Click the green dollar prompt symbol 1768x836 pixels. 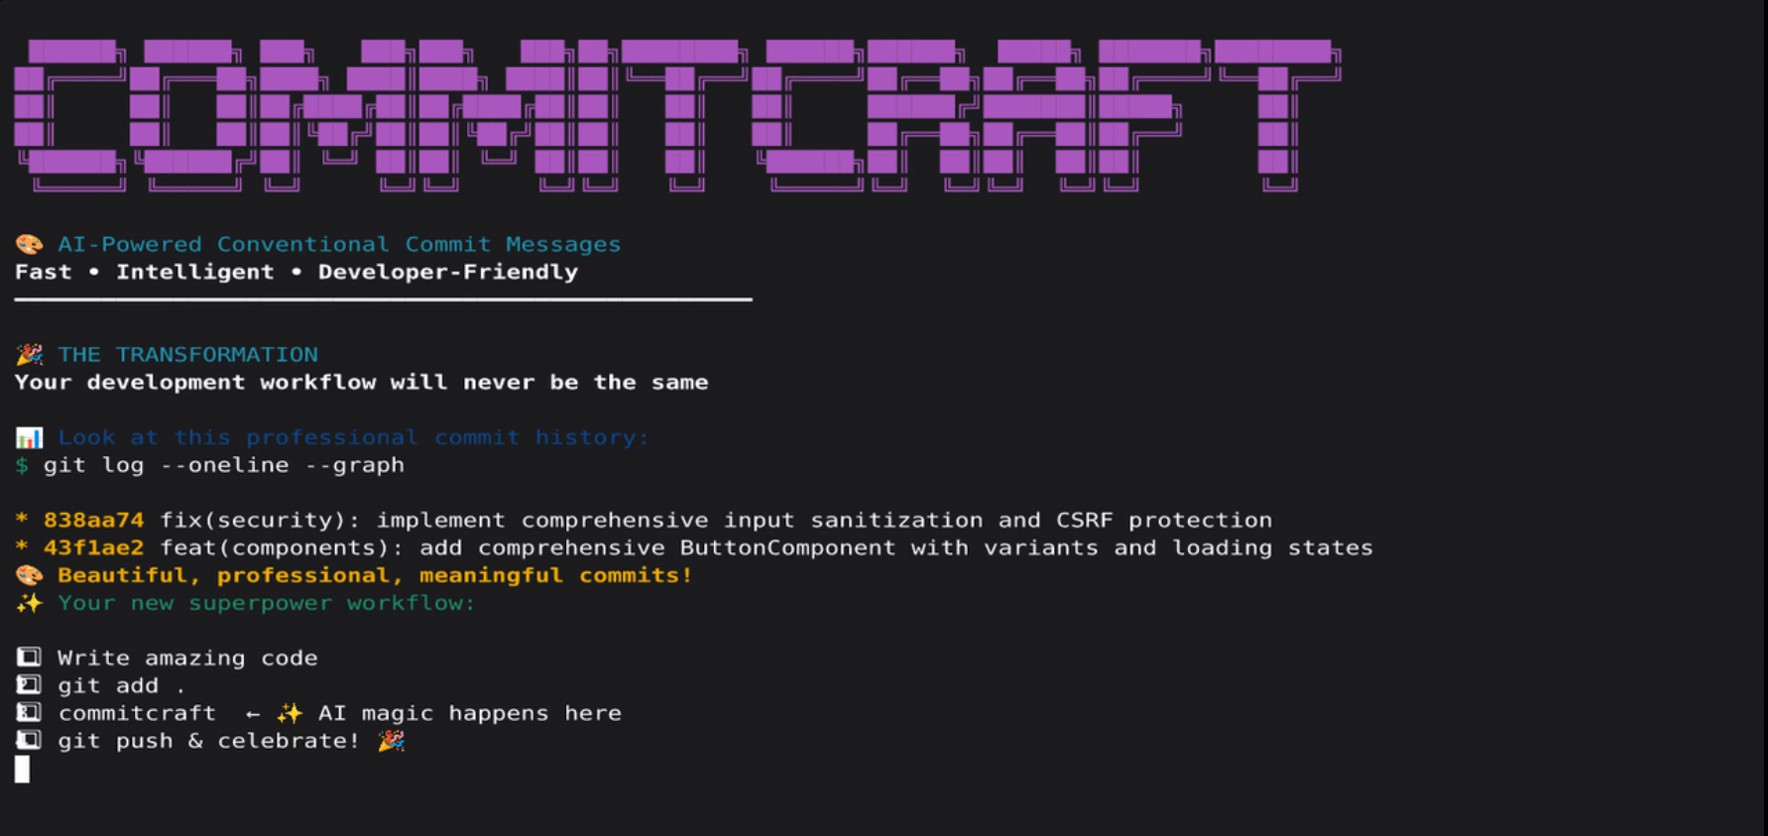[22, 465]
